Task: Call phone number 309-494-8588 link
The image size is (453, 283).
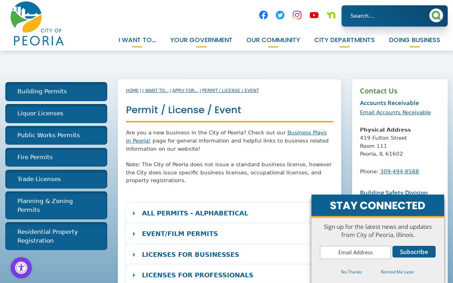Action: coord(400,172)
